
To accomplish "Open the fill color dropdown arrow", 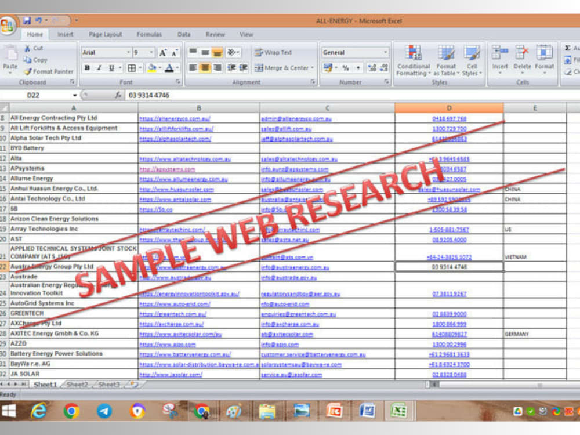I will (160, 68).
